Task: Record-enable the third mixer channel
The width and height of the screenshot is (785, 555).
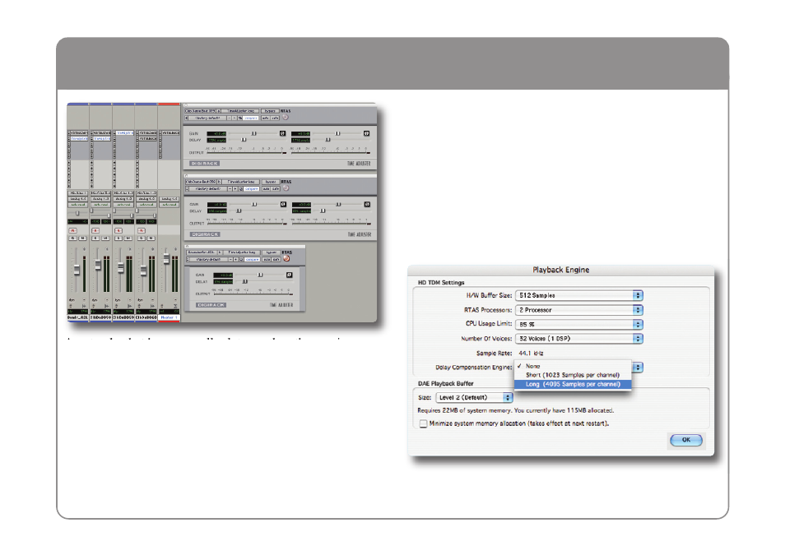Action: pyautogui.click(x=118, y=230)
